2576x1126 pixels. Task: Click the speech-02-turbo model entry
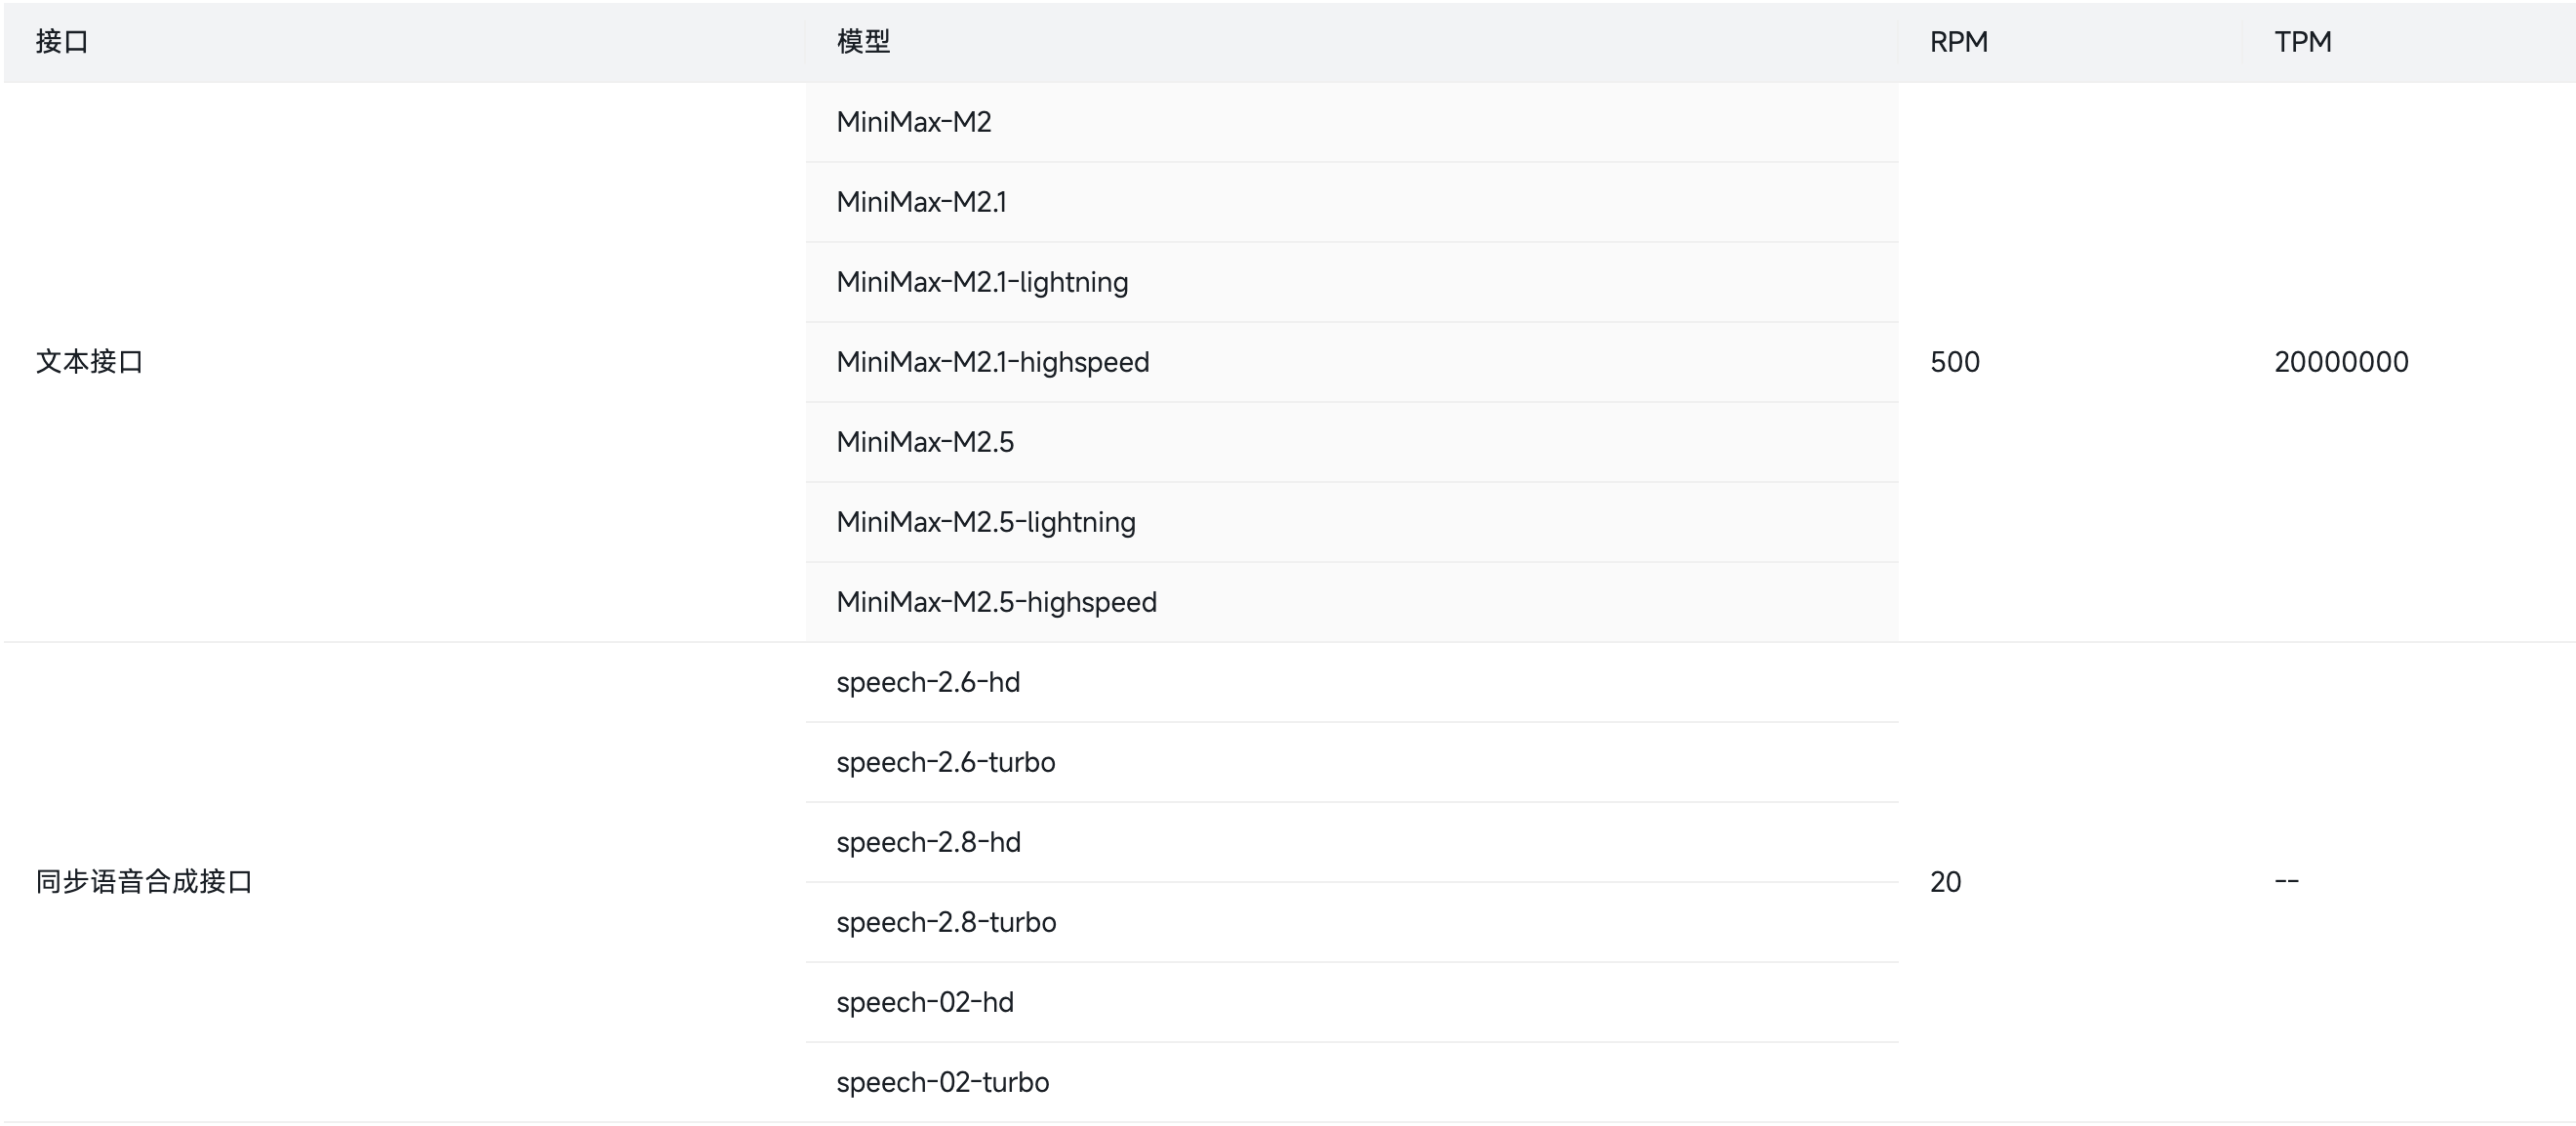pyautogui.click(x=1351, y=1082)
